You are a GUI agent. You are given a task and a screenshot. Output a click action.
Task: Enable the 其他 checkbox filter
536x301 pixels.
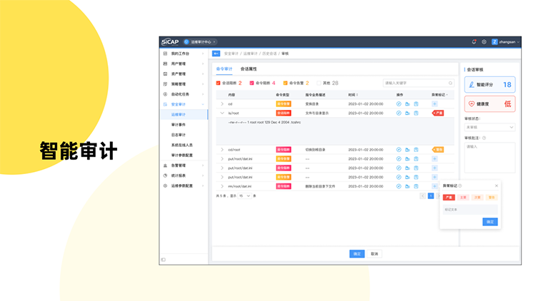pos(319,83)
